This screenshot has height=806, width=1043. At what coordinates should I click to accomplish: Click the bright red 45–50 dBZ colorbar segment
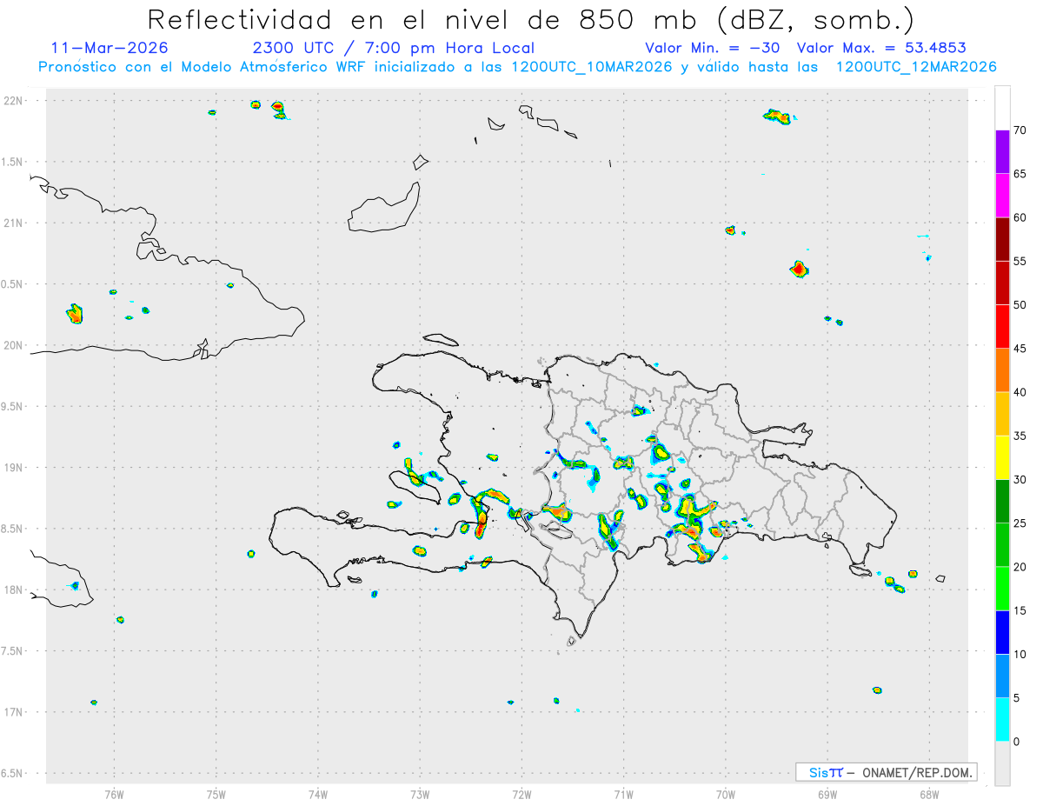coord(1002,326)
